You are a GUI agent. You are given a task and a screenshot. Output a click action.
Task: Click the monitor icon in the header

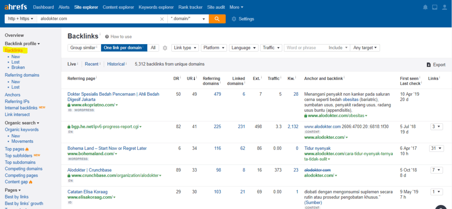pyautogui.click(x=435, y=7)
